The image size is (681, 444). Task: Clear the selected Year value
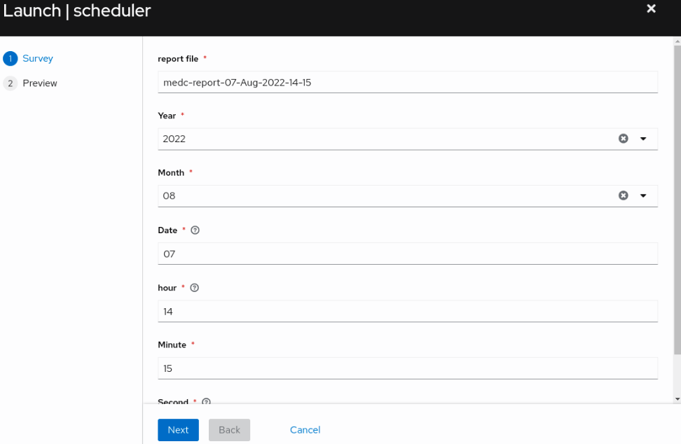[623, 139]
